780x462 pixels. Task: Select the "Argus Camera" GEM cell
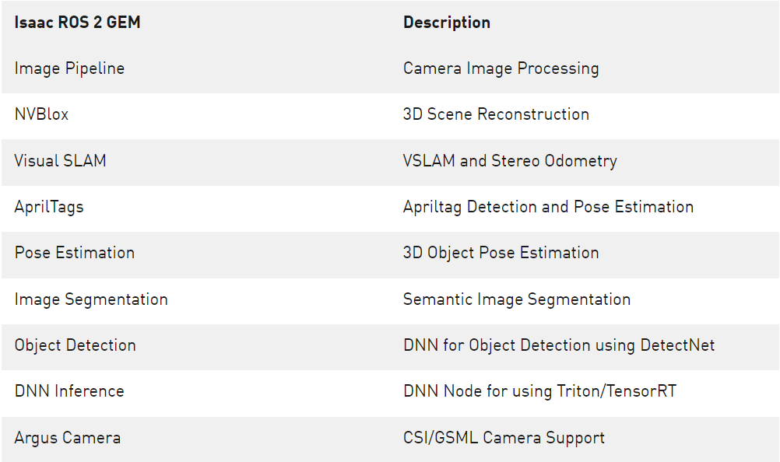tap(67, 438)
